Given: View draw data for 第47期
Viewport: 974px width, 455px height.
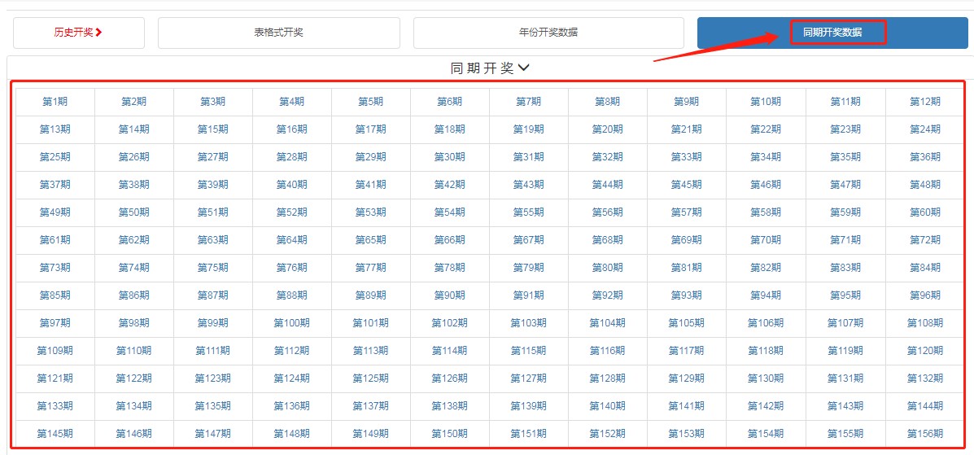Looking at the screenshot, I should click(x=846, y=185).
